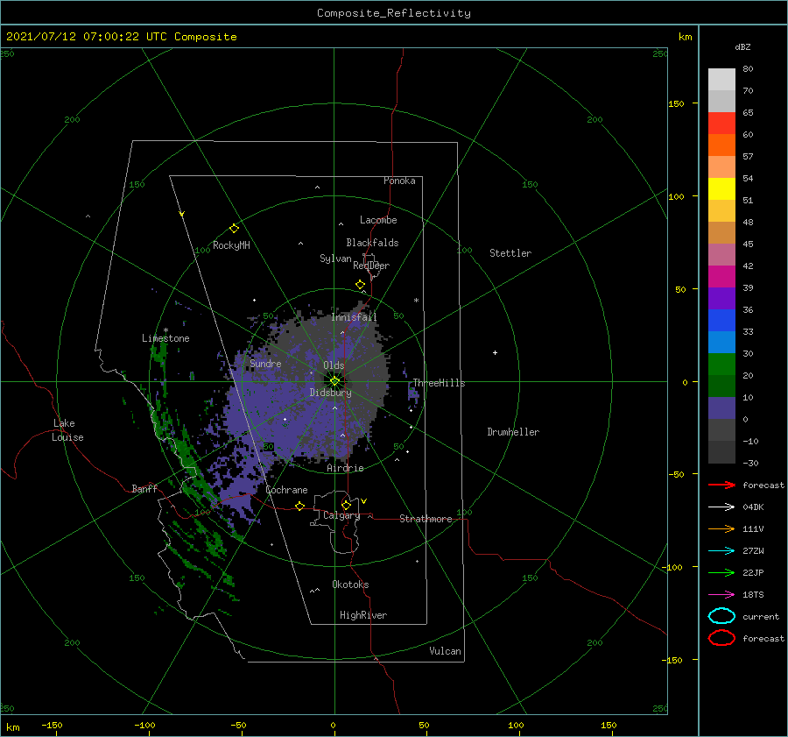Viewport: 788px width, 737px height.
Task: Click the dBZ legend heading
Action: tap(742, 46)
